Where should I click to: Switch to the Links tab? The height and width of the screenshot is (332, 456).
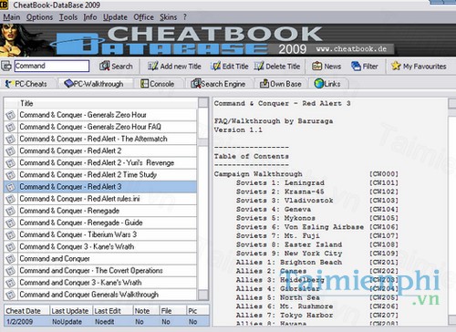pos(327,84)
